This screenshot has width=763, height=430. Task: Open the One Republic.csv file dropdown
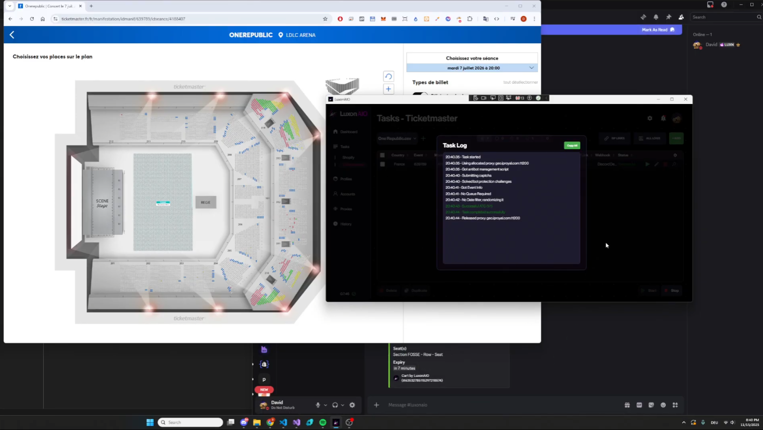click(x=397, y=139)
